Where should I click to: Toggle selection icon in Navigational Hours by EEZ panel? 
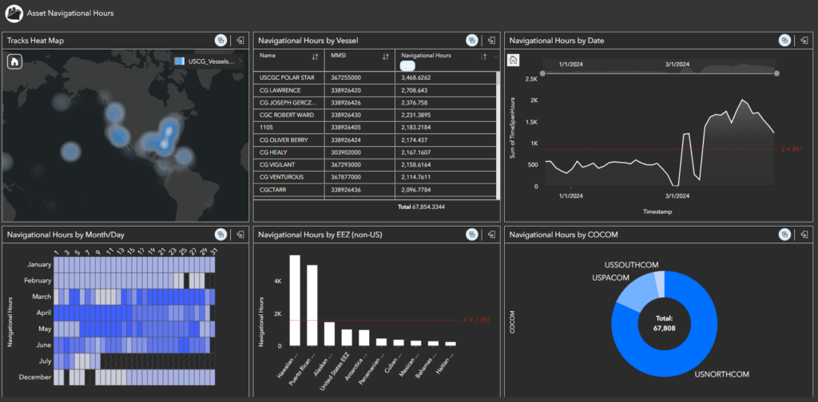click(471, 235)
